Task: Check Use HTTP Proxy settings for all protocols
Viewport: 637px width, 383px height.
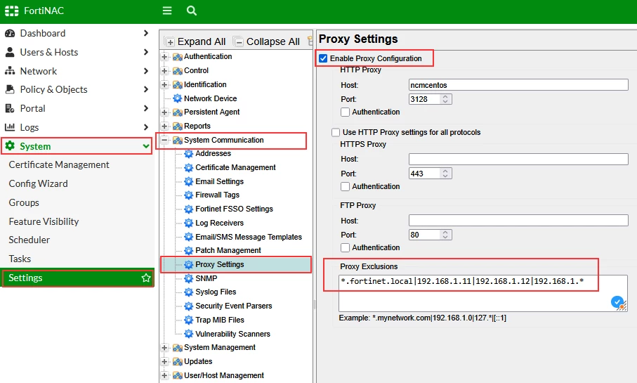Action: [x=336, y=132]
